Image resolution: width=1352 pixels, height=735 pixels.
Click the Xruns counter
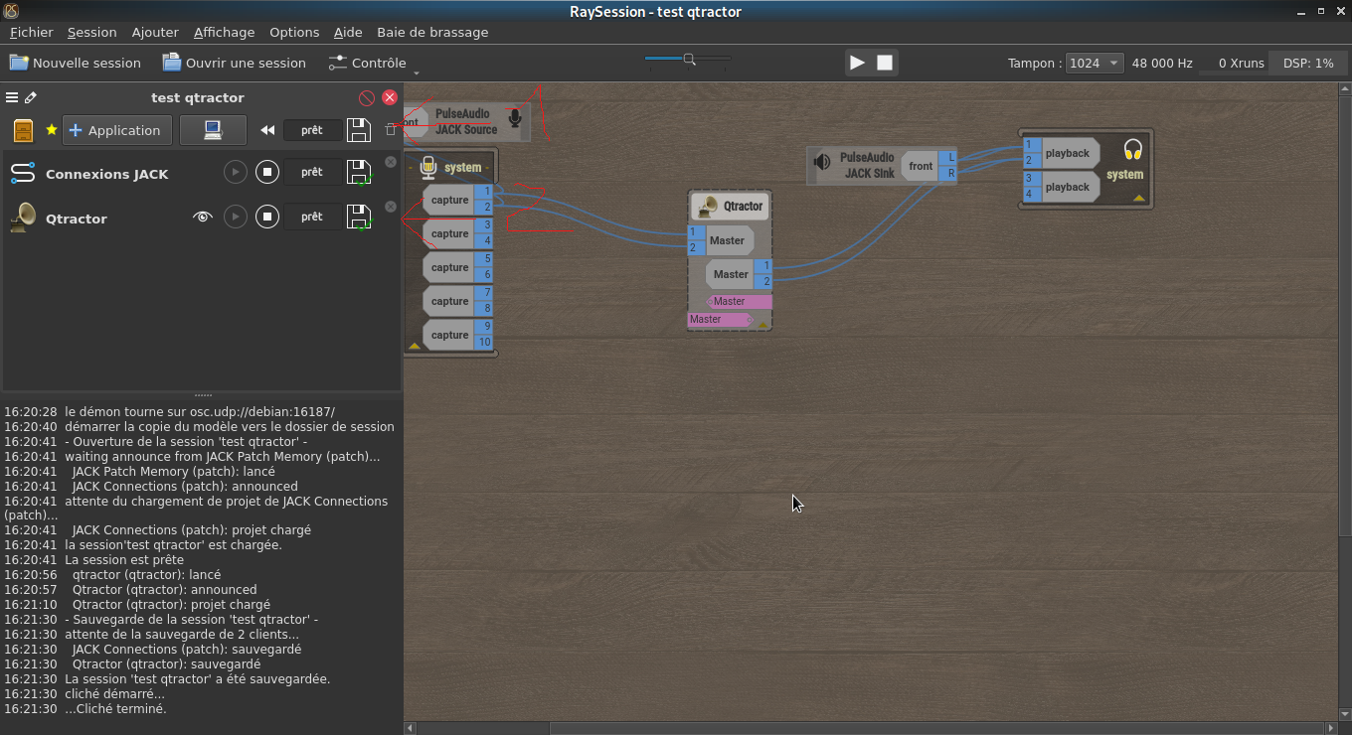pyautogui.click(x=1241, y=63)
